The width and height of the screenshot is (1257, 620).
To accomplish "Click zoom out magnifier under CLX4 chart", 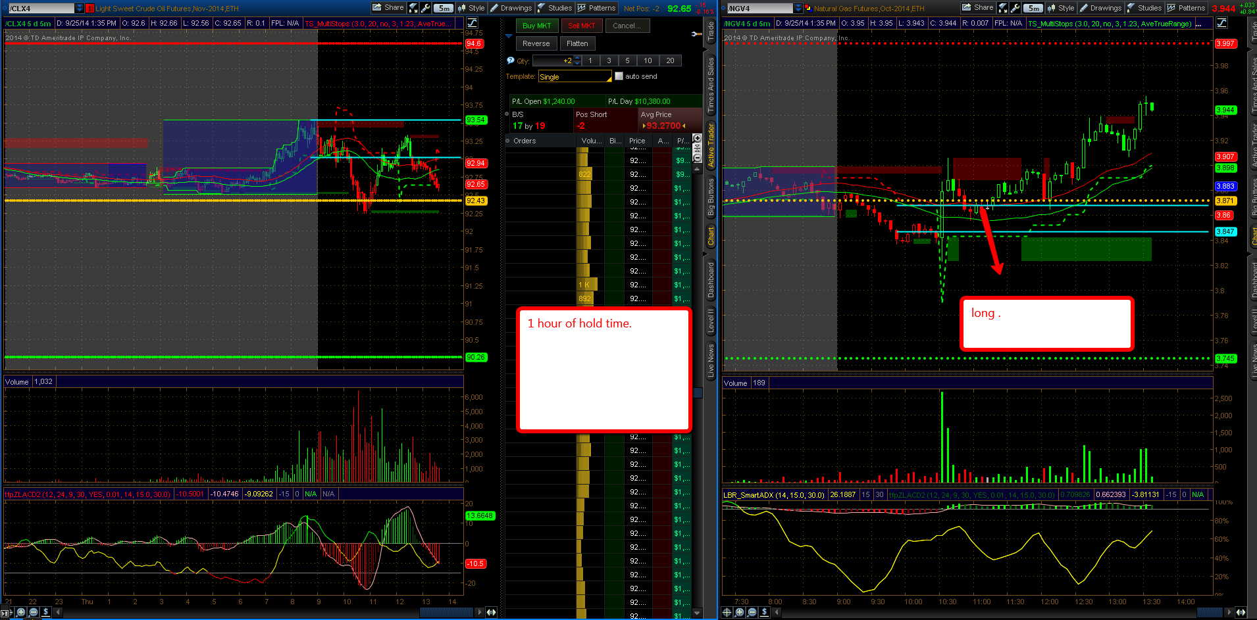I will [34, 612].
